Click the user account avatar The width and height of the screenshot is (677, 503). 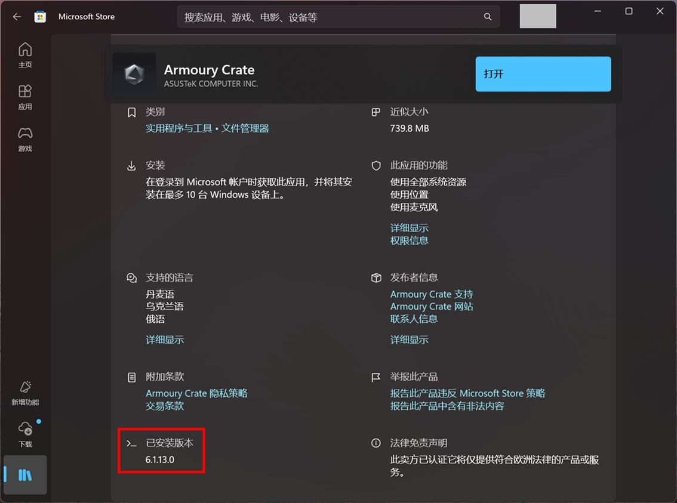click(537, 16)
